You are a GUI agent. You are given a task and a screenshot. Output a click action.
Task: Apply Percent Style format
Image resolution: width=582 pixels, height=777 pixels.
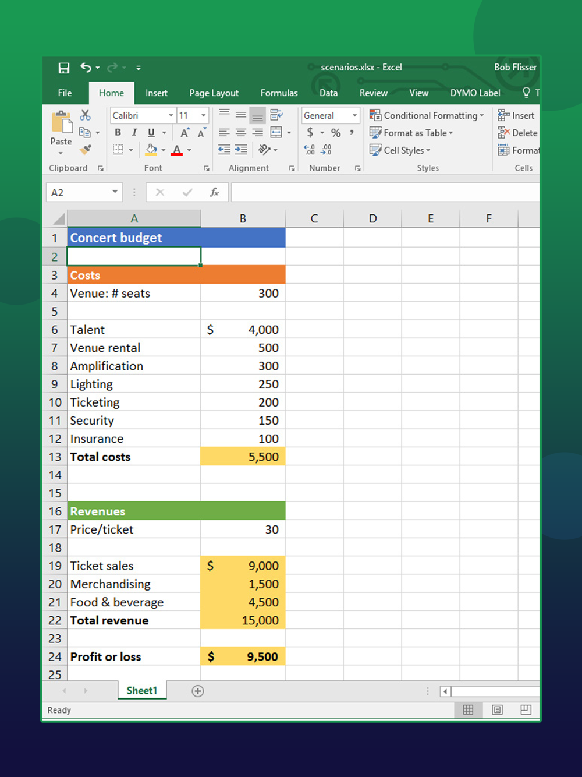click(336, 133)
